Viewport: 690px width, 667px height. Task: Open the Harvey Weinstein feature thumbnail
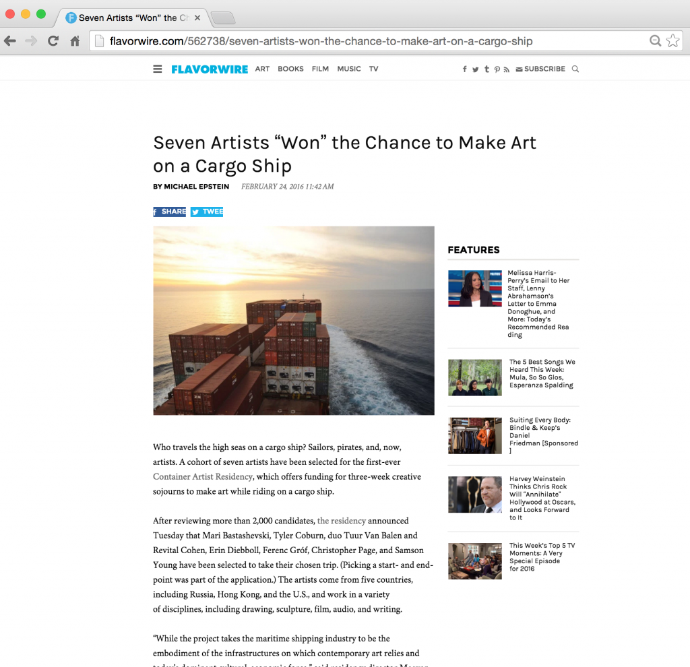[475, 495]
